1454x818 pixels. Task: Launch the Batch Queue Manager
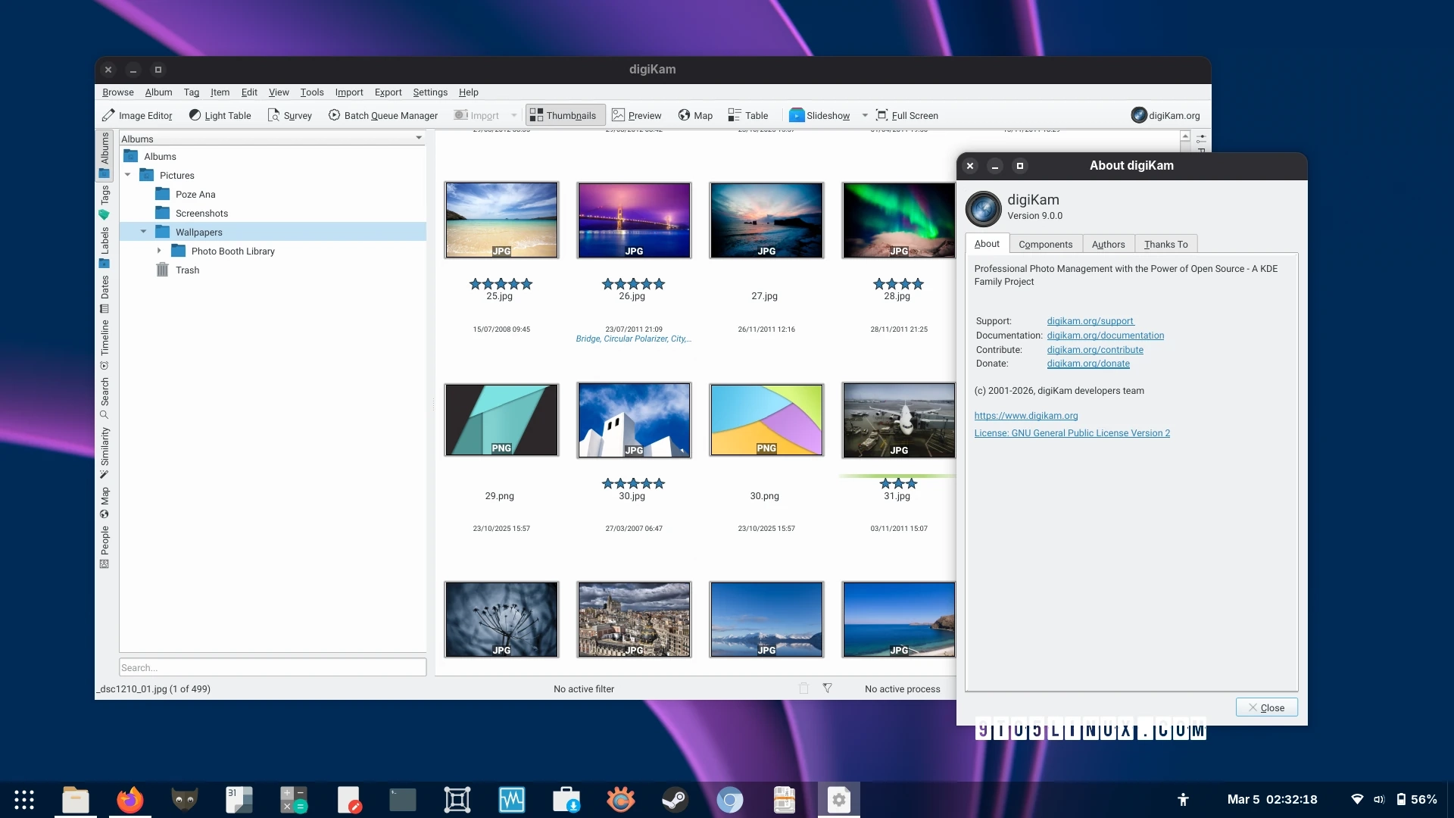(383, 115)
